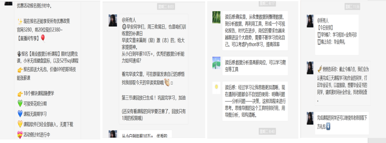Click the yellow heart emoji beside 课程软件已经全部嵌入
This screenshot has height=143, width=386.
tap(20, 124)
